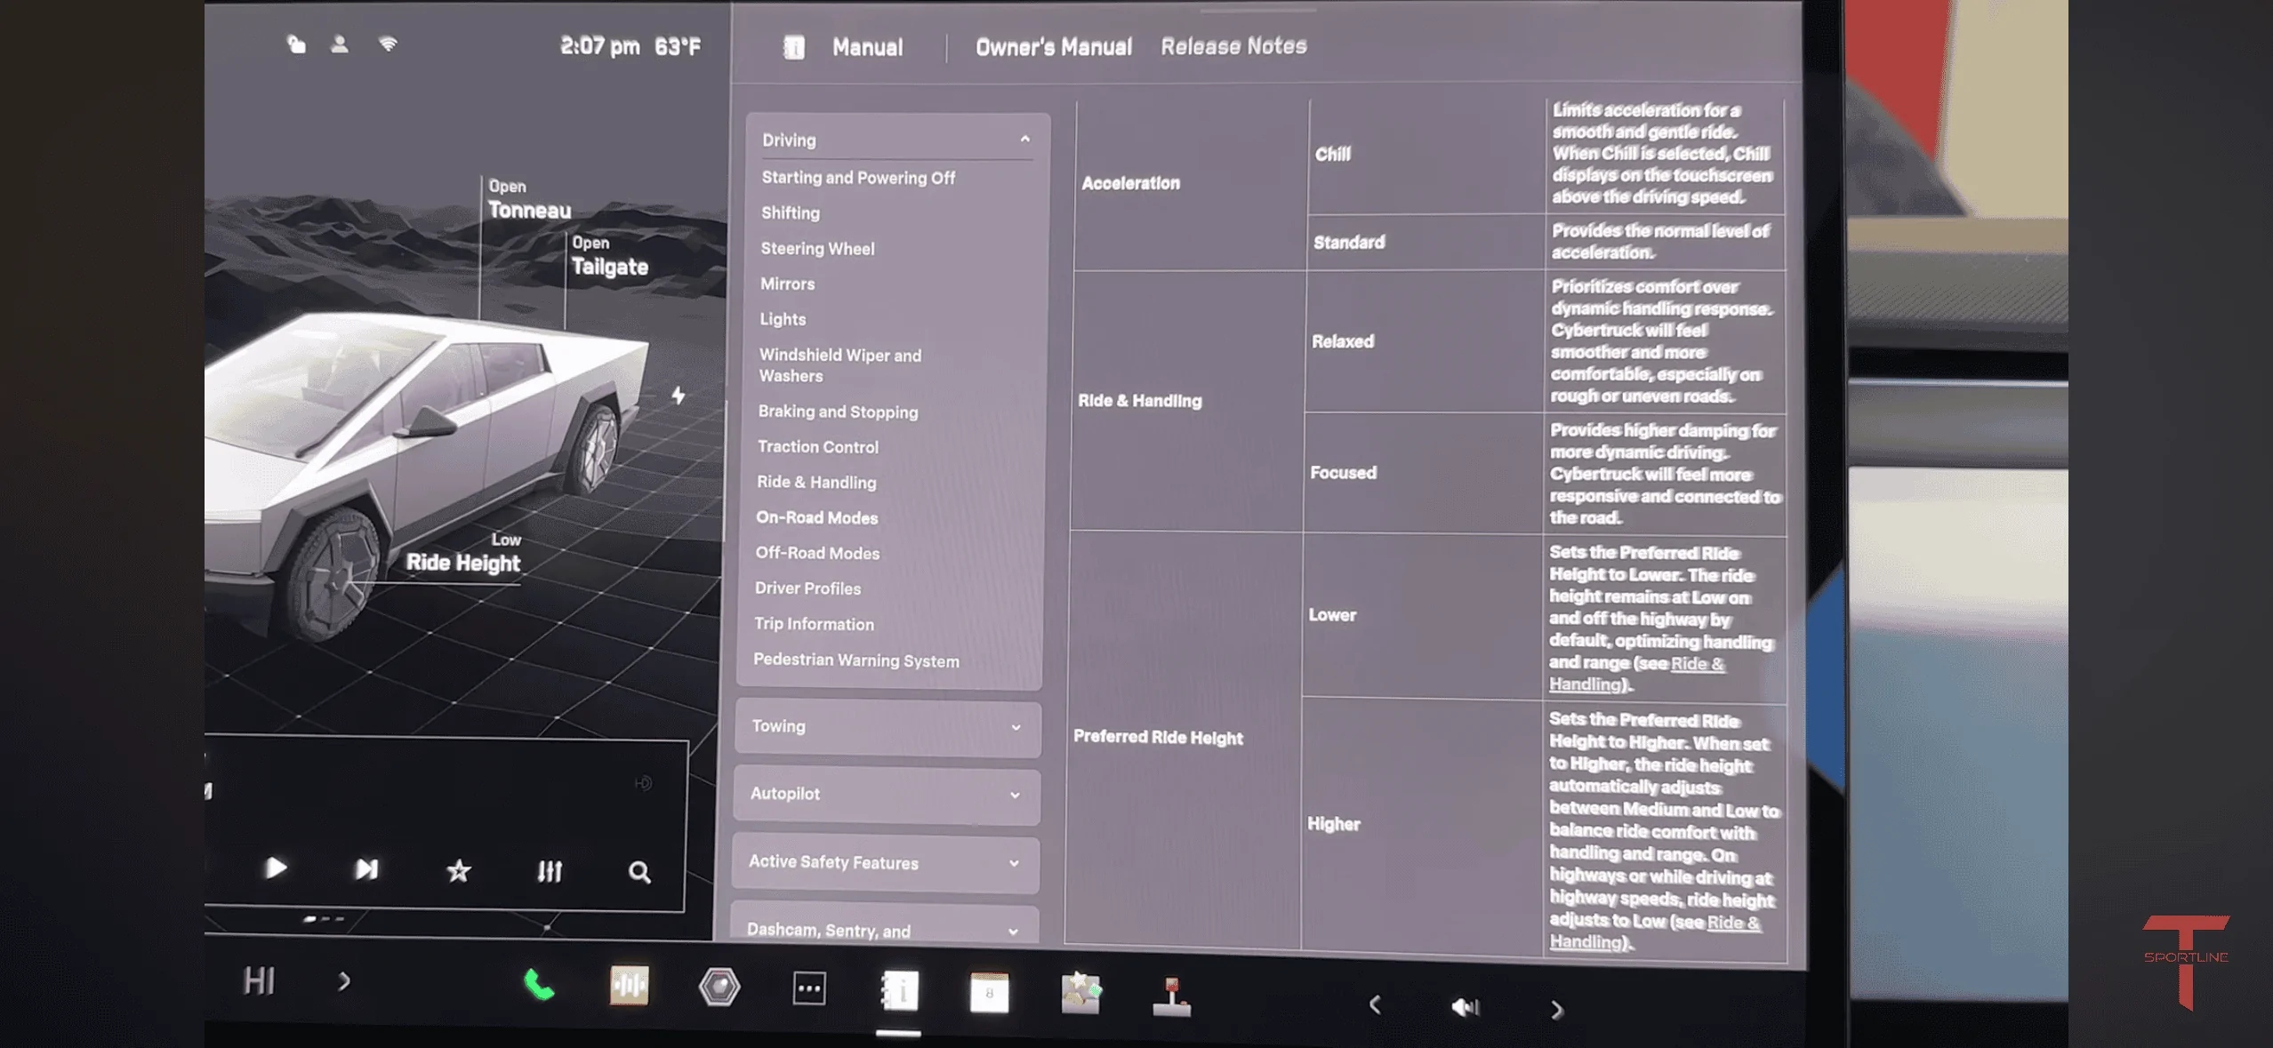Tap the HI climate indicator
Viewport: 2273px width, 1048px height.
click(259, 981)
